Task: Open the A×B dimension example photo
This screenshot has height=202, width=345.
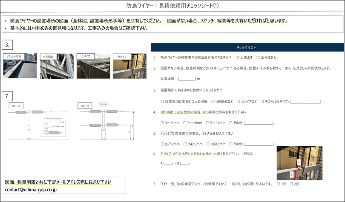Action: pos(299,163)
